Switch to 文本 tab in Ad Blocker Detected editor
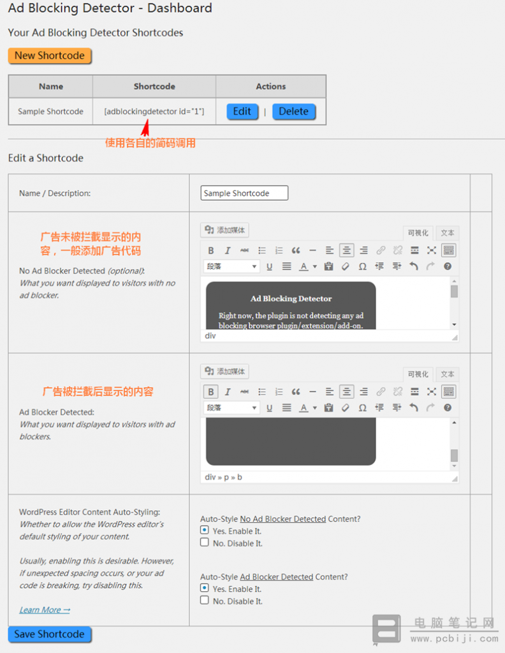The width and height of the screenshot is (505, 653). pos(448,374)
